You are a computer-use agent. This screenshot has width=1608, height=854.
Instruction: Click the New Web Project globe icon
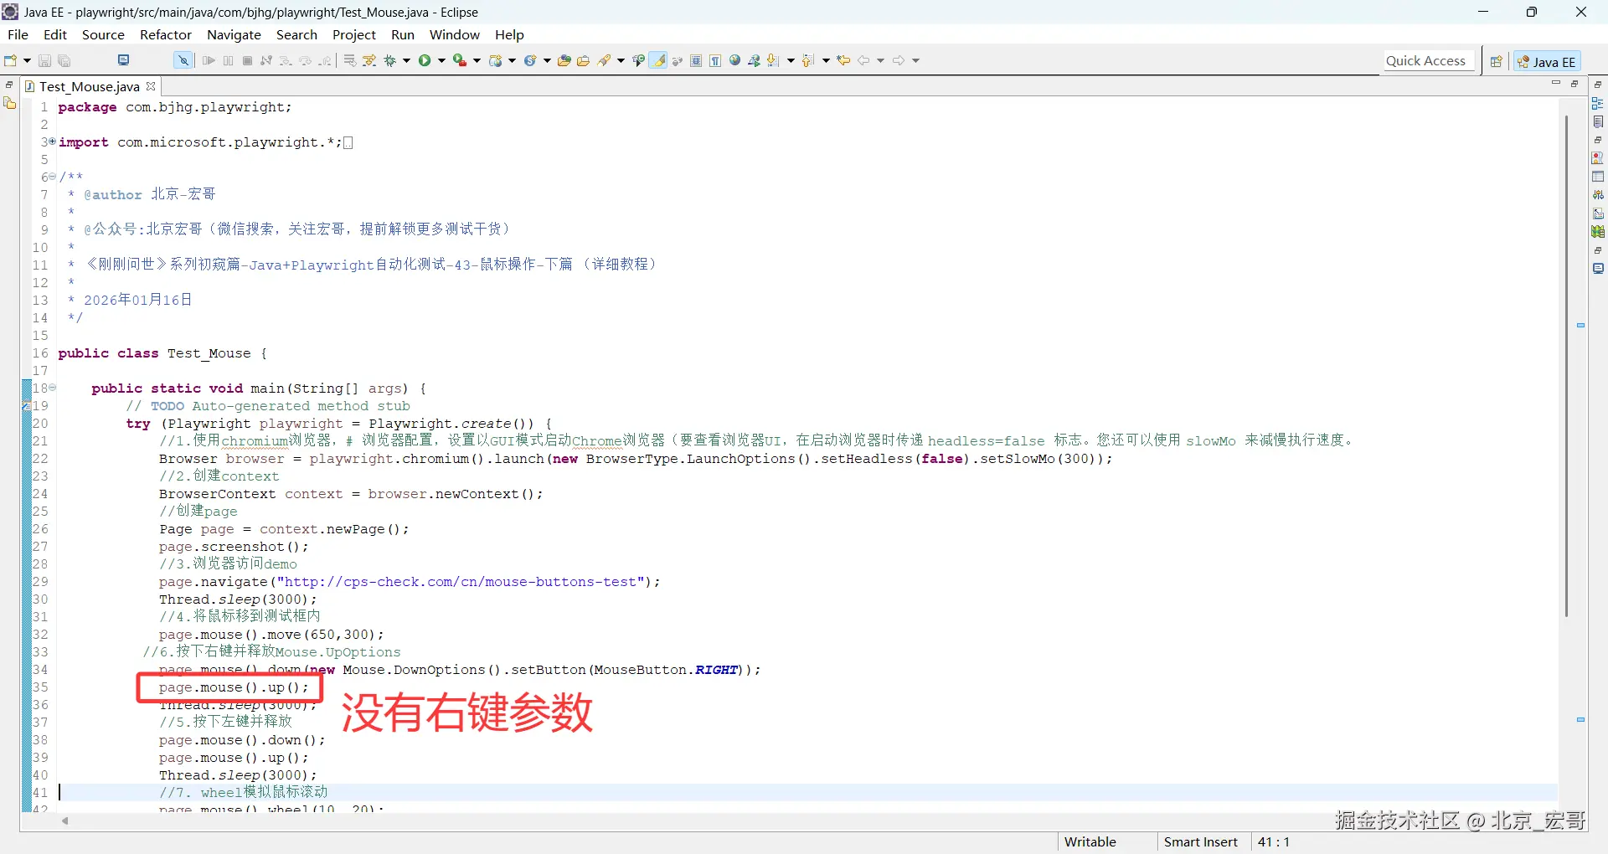click(x=495, y=60)
